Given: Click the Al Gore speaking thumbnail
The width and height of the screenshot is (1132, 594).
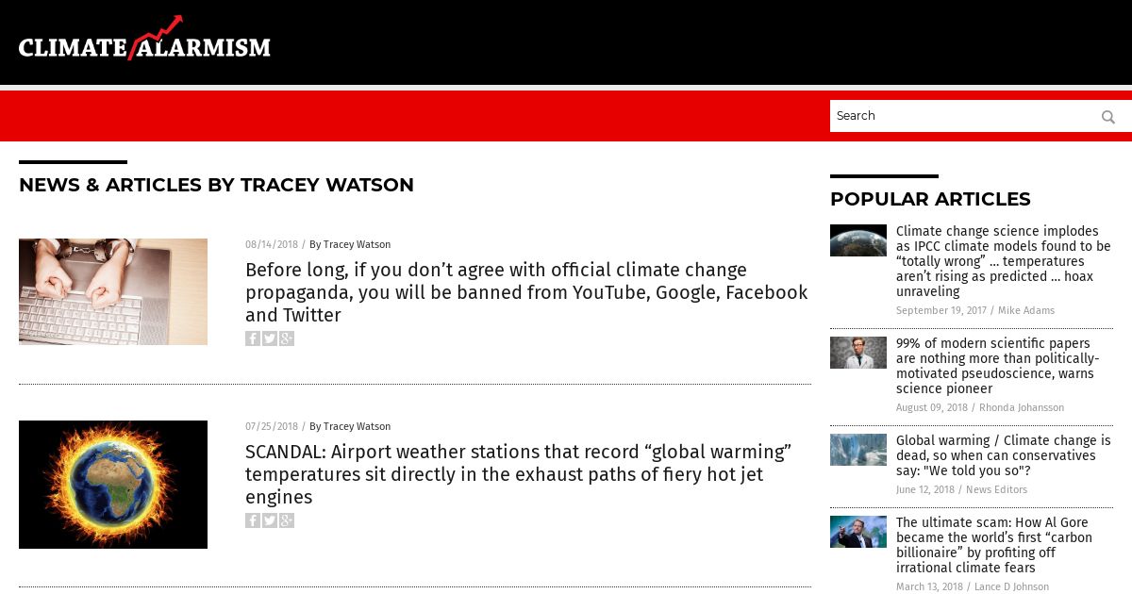Looking at the screenshot, I should point(858,532).
